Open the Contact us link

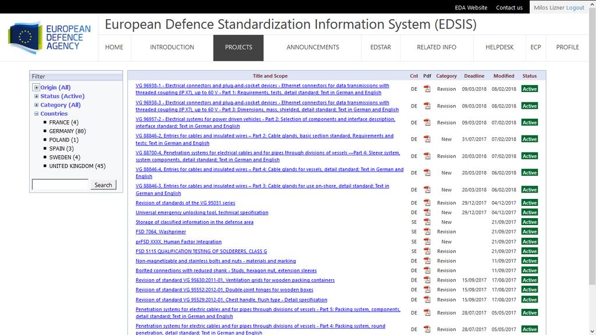point(509,8)
